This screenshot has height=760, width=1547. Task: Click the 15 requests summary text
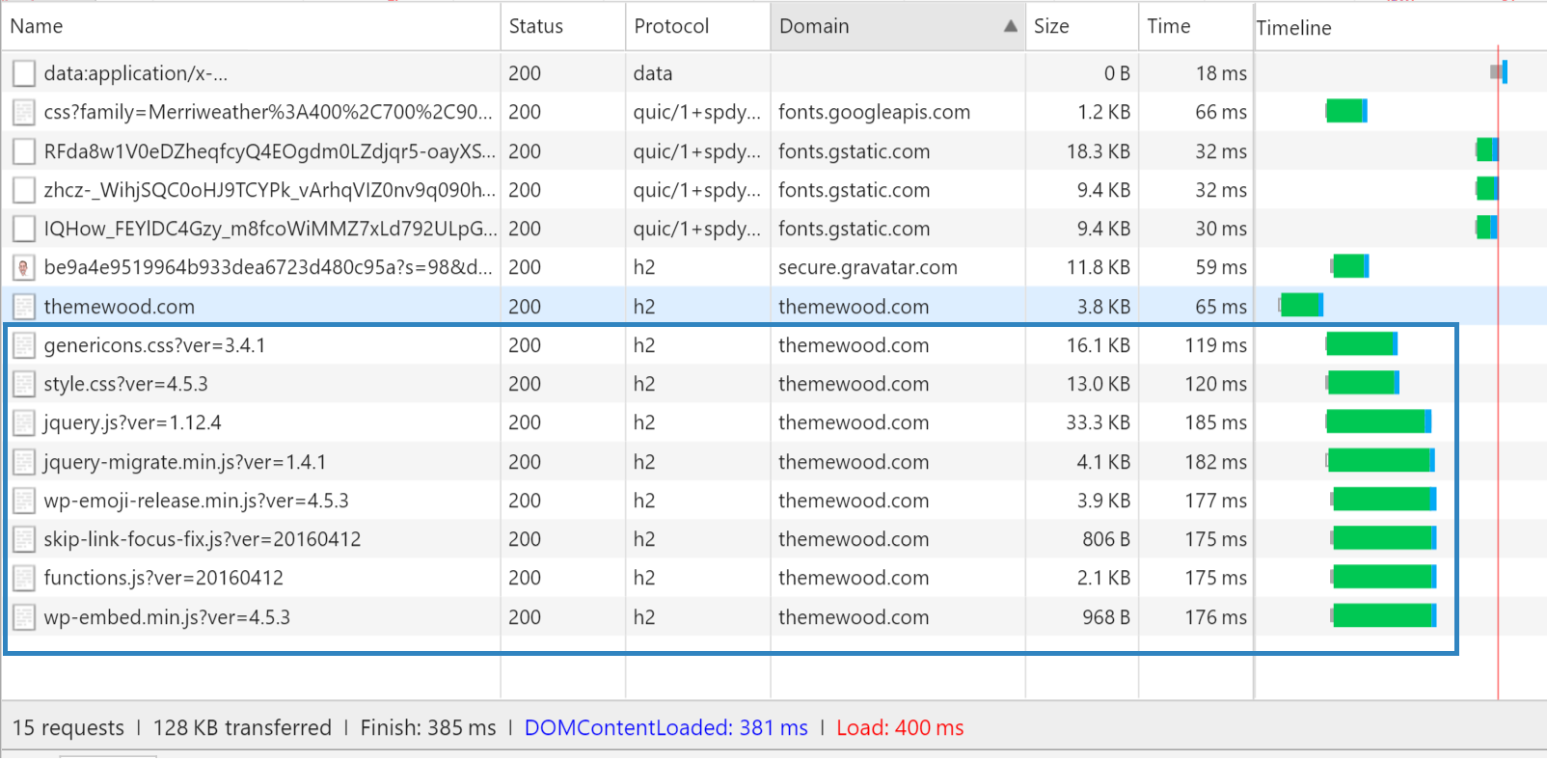68,728
